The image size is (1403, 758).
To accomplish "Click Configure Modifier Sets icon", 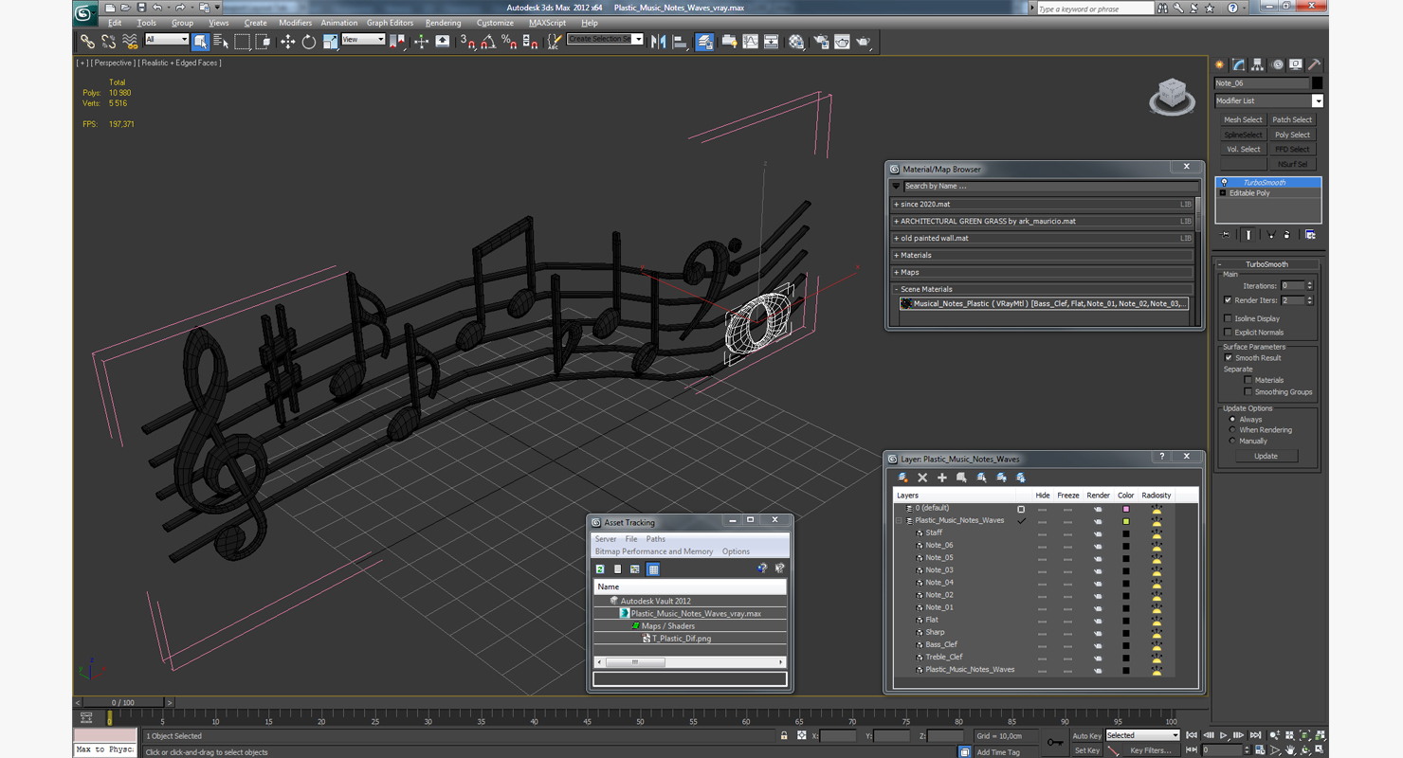I will pyautogui.click(x=1310, y=234).
